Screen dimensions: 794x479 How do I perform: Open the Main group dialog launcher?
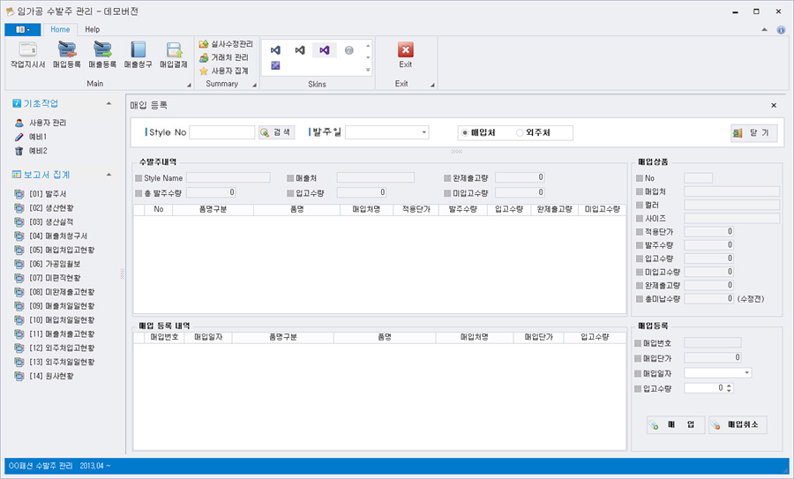189,85
